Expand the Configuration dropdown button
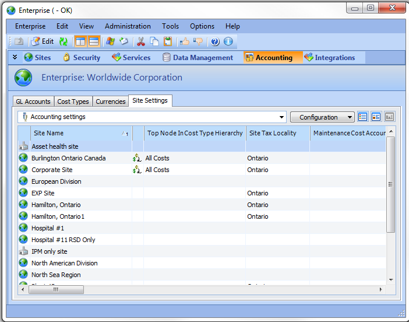Screen dimensions: 409x322 pos(322,117)
